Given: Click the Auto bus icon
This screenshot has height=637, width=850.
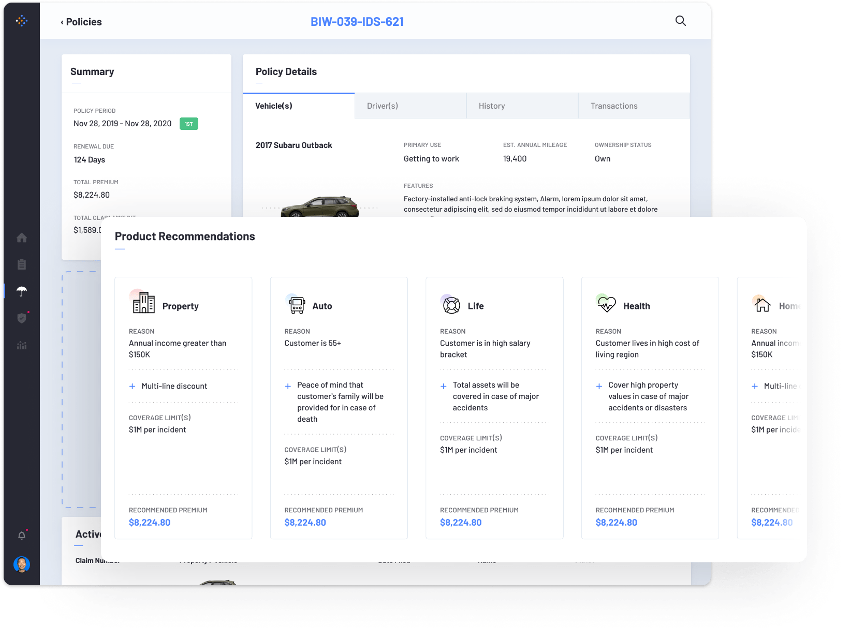Looking at the screenshot, I should (x=297, y=305).
